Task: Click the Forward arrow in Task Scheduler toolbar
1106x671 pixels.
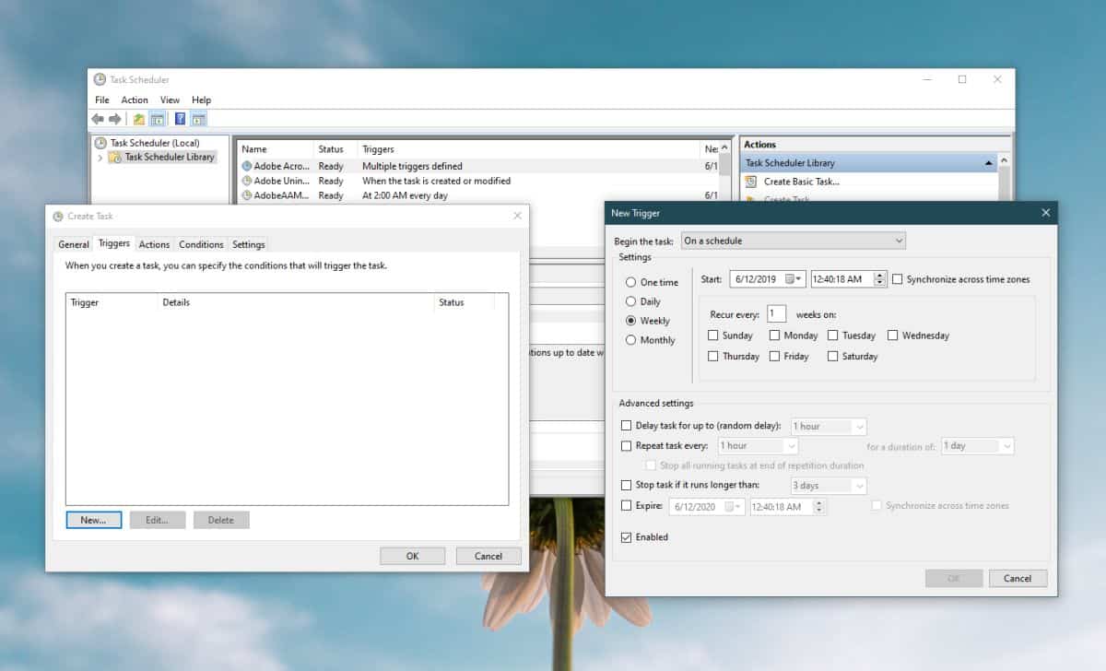Action: [x=115, y=119]
